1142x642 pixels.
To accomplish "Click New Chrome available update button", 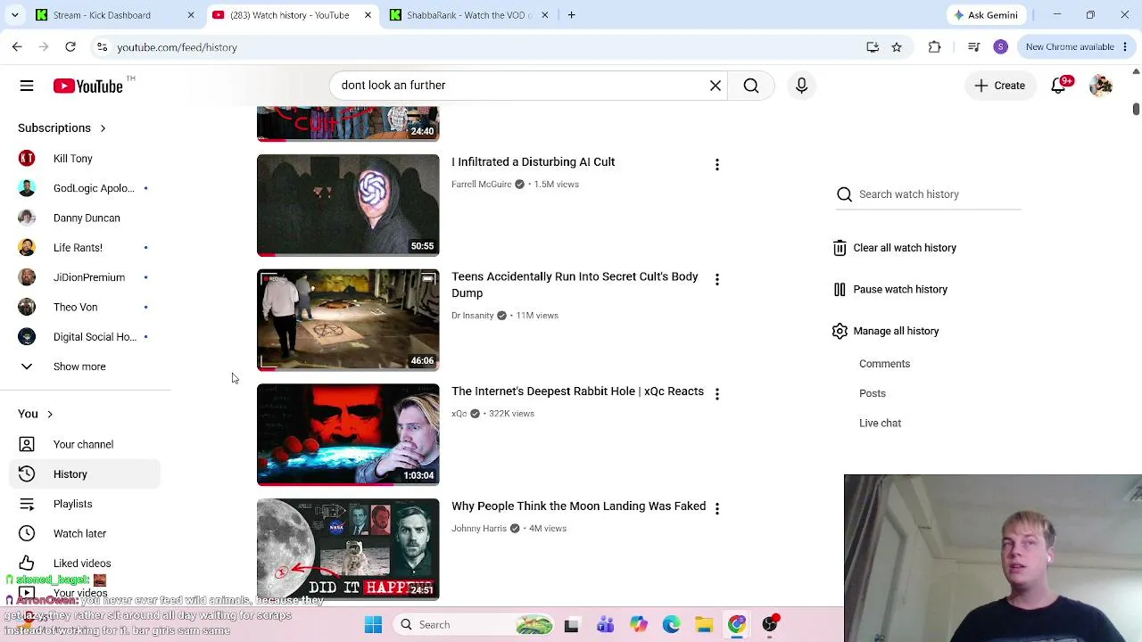I will 1076,47.
